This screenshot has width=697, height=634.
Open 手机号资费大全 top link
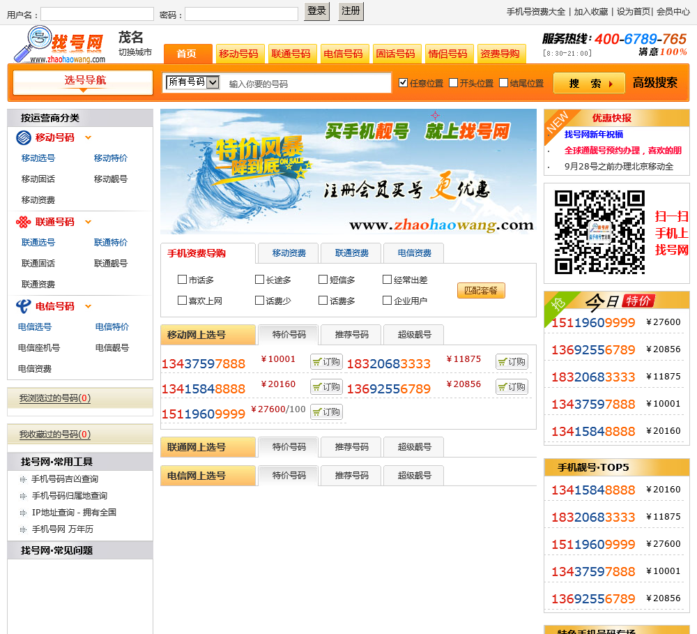535,12
